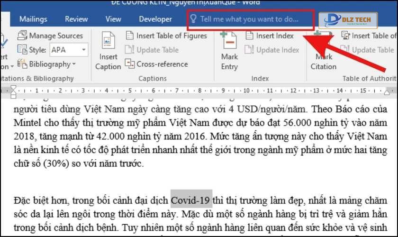Click the Style icon beside APA
The image size is (398, 237).
point(22,50)
